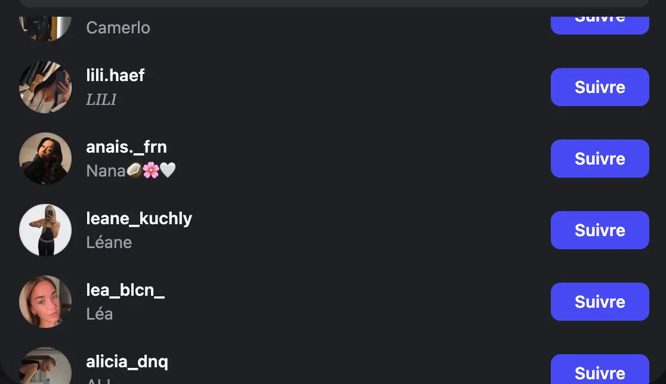
Task: Click the leane_kuchly username
Action: pos(139,219)
